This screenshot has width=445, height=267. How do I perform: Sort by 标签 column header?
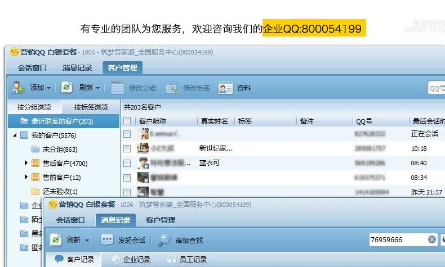click(x=245, y=121)
